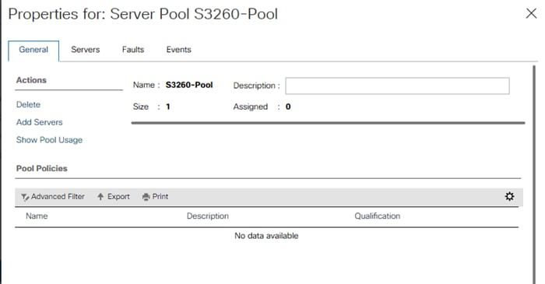Click the dialog vertical scrollbar
Viewport: 545px width, 284px height.
534,174
